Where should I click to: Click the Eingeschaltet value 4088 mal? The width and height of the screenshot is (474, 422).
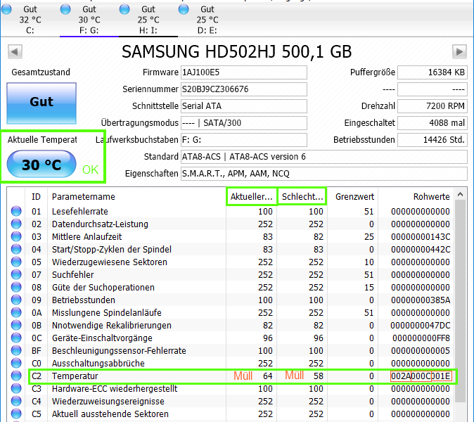click(433, 123)
